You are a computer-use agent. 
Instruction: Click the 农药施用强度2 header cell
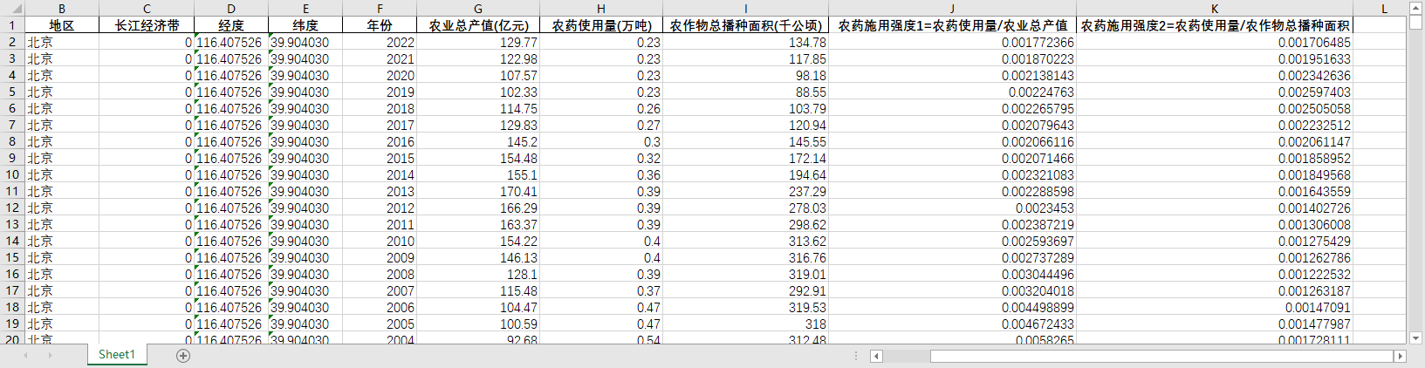(1215, 25)
